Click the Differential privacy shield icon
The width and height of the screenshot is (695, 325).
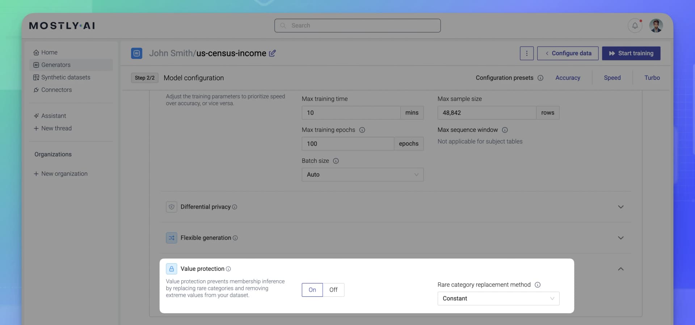172,207
